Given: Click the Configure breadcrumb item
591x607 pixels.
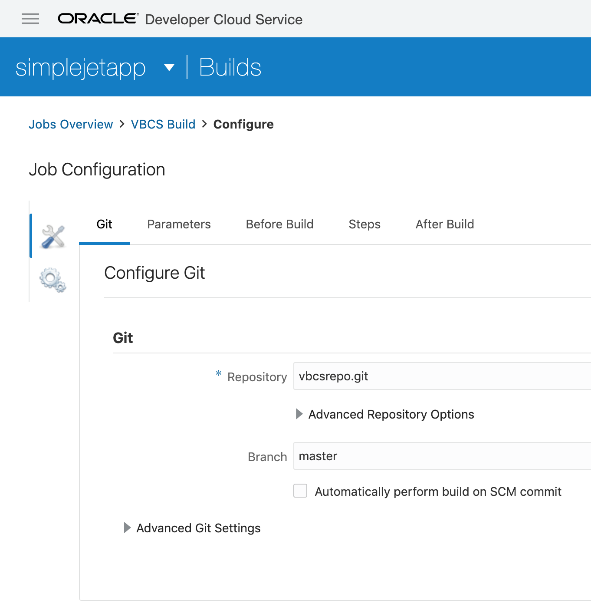Looking at the screenshot, I should click(x=243, y=124).
